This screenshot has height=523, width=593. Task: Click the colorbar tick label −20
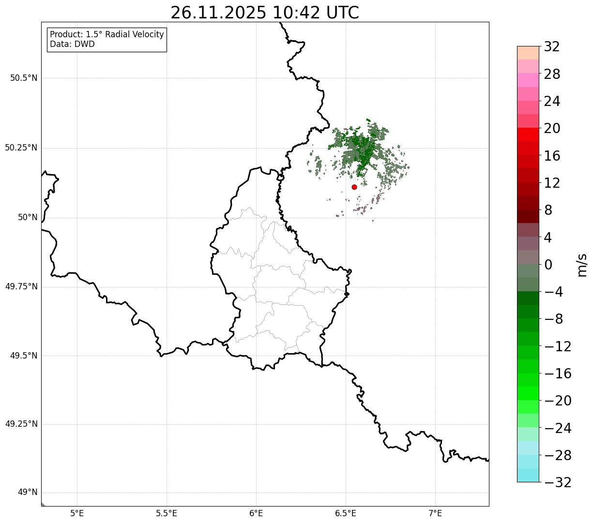click(558, 401)
